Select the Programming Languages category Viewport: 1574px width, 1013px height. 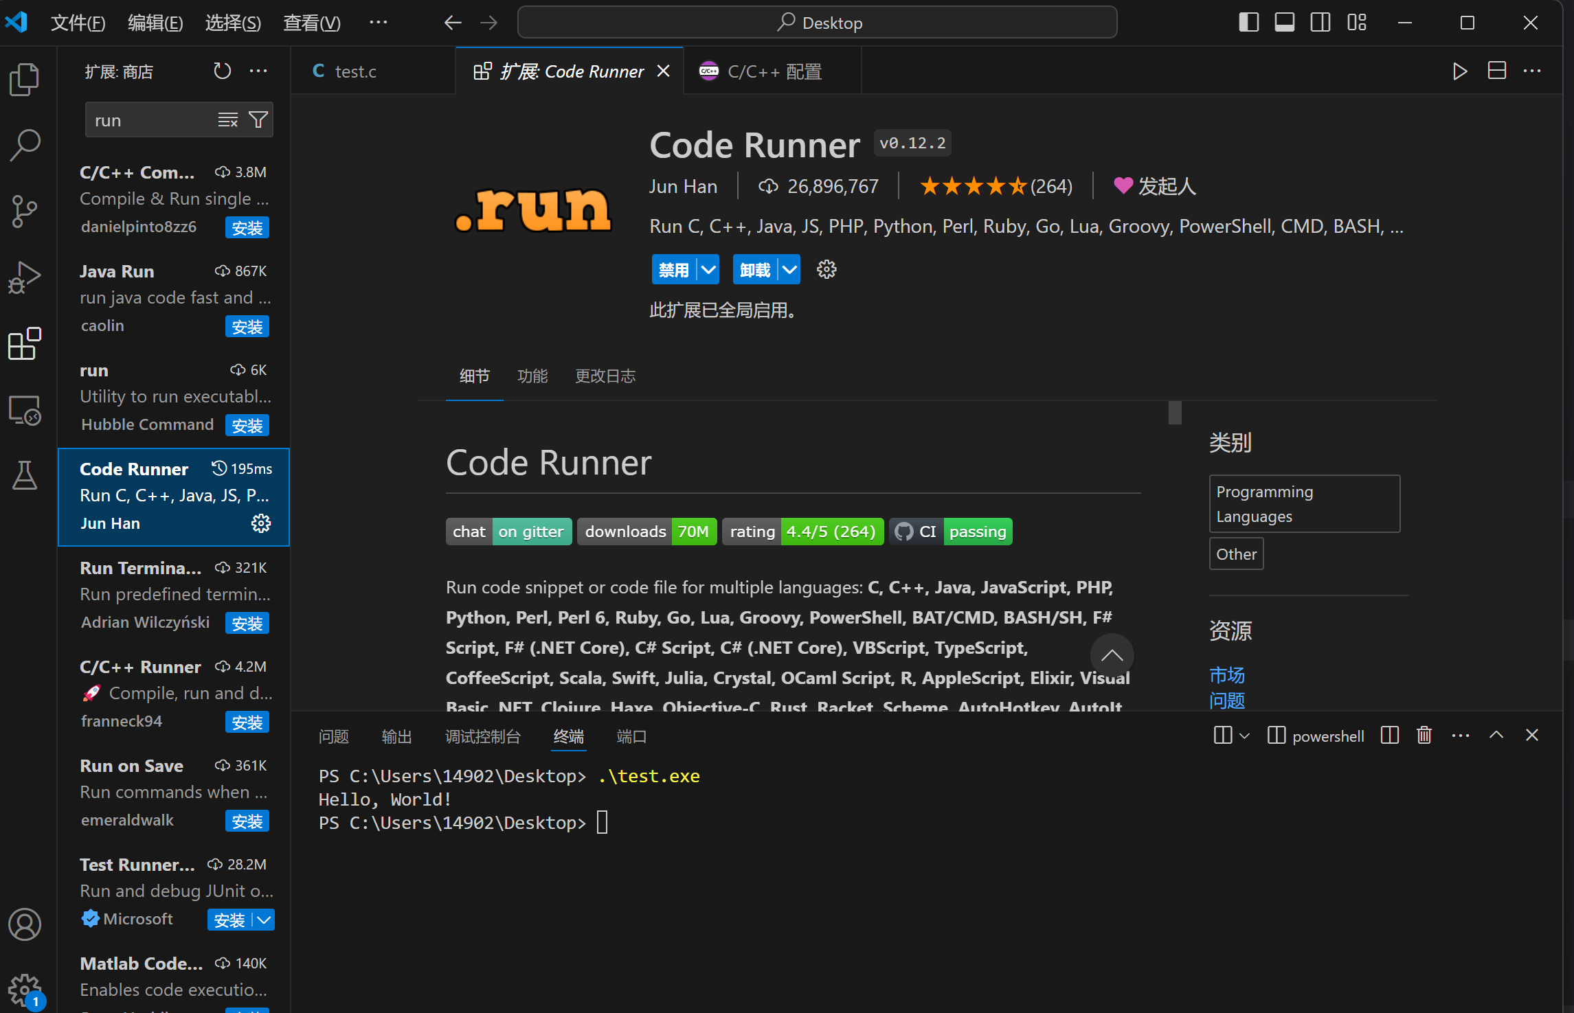pyautogui.click(x=1304, y=503)
